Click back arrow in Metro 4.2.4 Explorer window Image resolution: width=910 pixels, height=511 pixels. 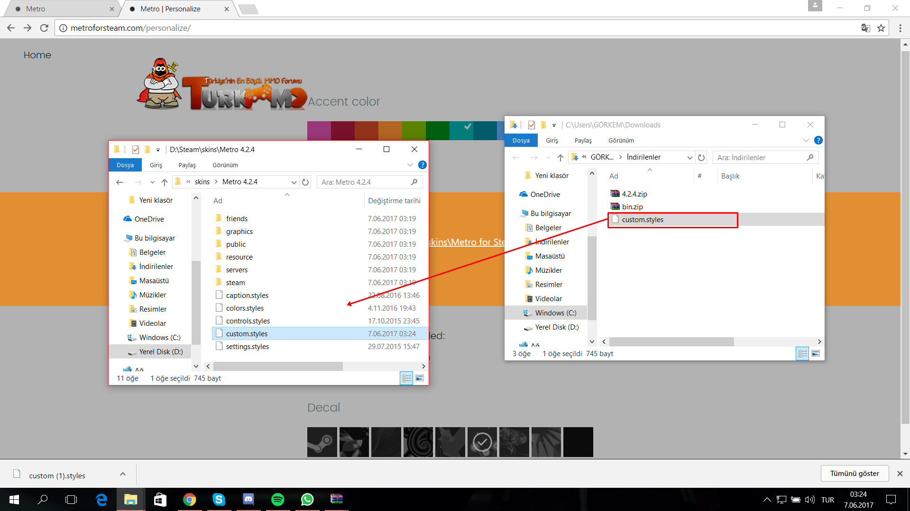point(120,182)
